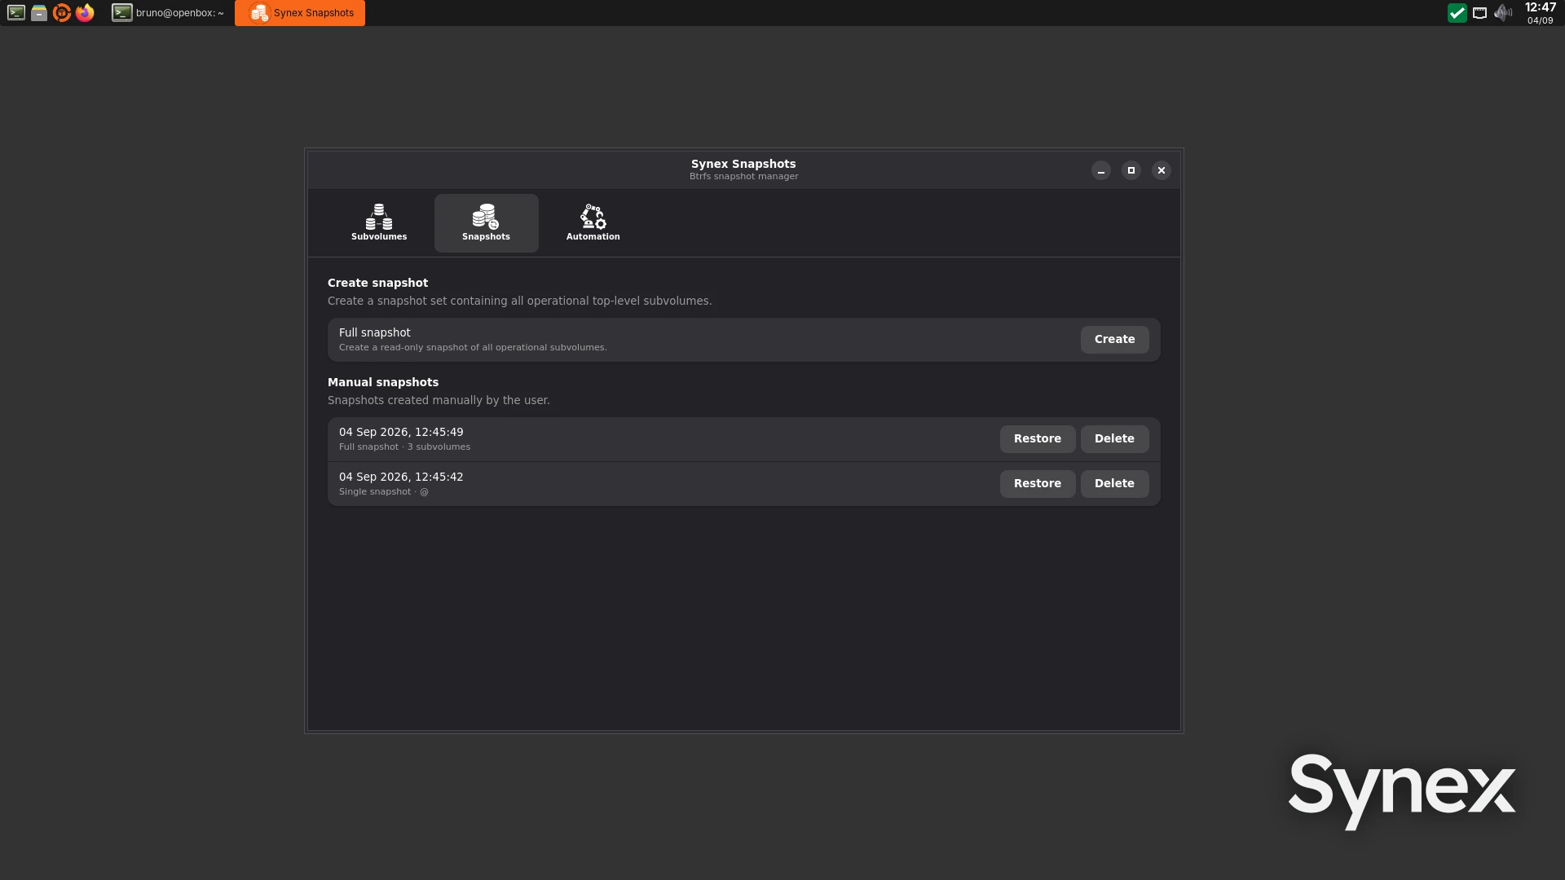Restore the 12:45:42 single snapshot
Viewport: 1565px width, 880px height.
(1037, 483)
